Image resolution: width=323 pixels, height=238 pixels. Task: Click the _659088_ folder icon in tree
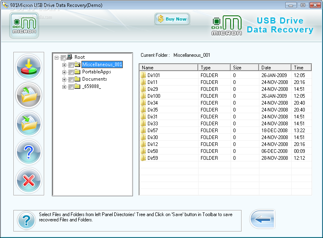[x=77, y=86]
